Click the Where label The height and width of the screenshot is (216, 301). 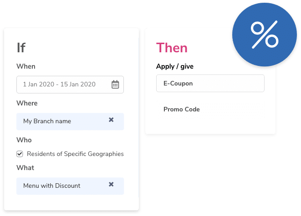pos(27,103)
